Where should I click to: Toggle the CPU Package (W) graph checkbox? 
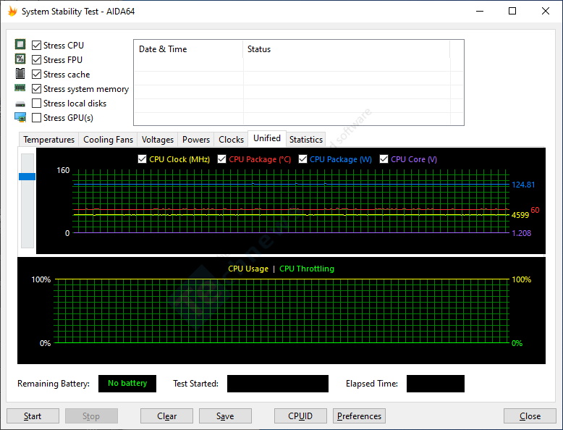[x=302, y=159]
